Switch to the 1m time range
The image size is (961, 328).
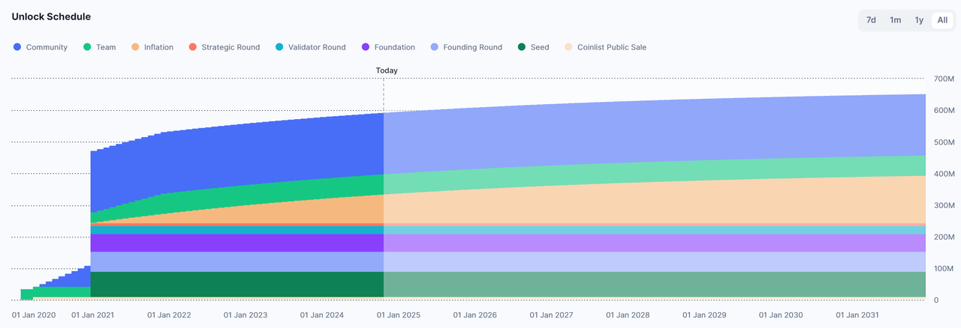click(x=895, y=20)
